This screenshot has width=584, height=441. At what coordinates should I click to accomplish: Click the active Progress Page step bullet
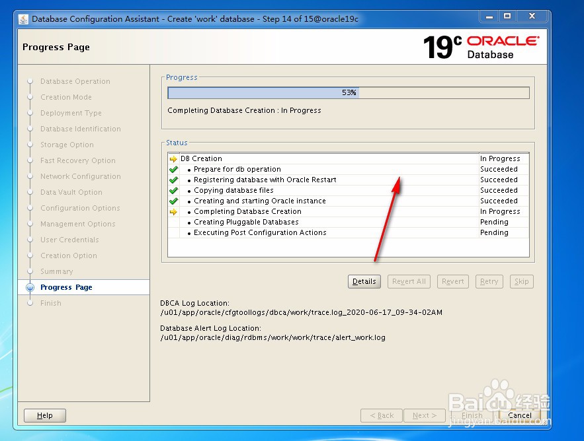point(30,287)
